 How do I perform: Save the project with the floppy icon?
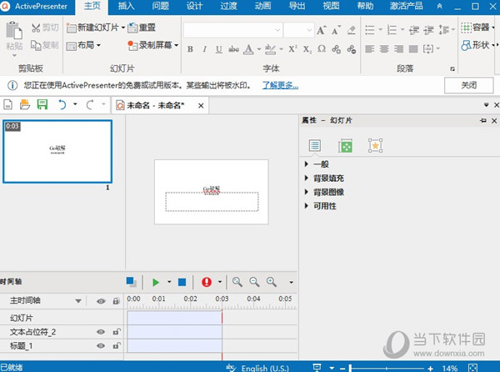click(42, 105)
